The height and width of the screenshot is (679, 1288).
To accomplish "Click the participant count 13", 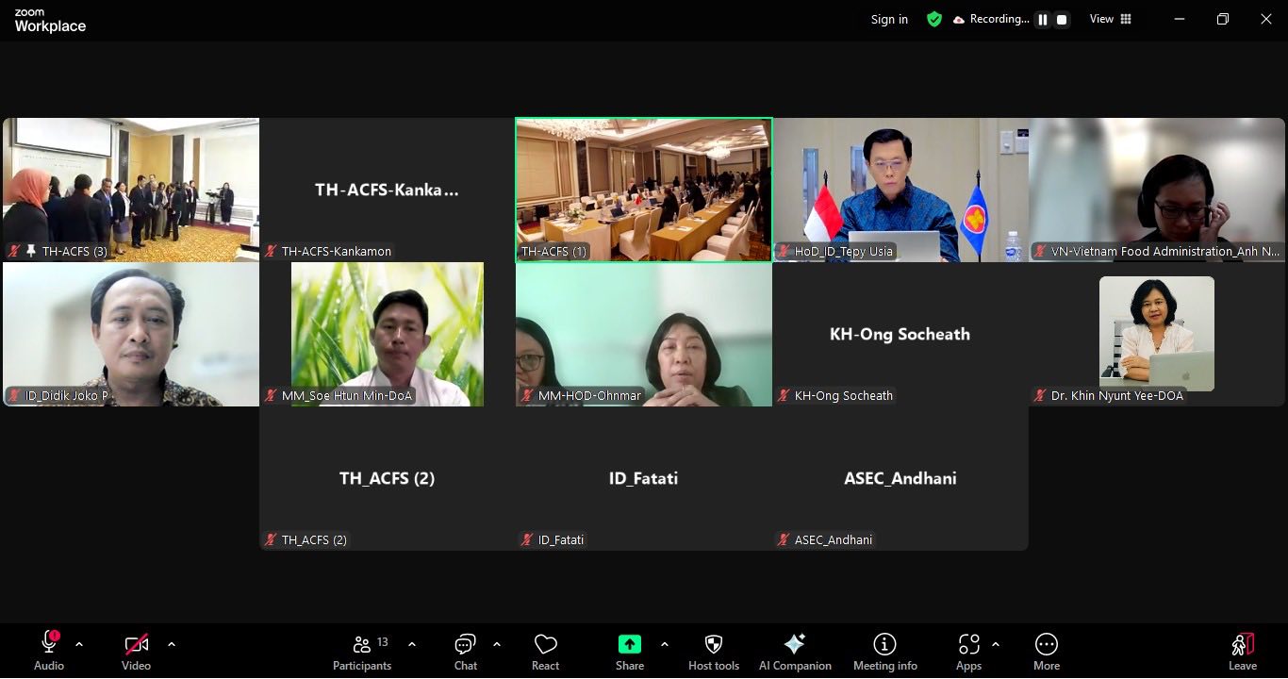I will coord(383,642).
